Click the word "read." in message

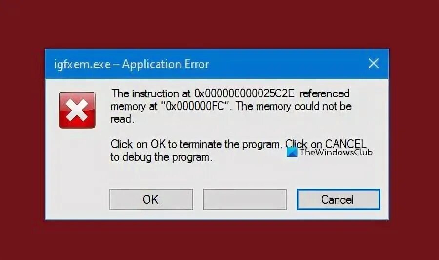coord(122,119)
